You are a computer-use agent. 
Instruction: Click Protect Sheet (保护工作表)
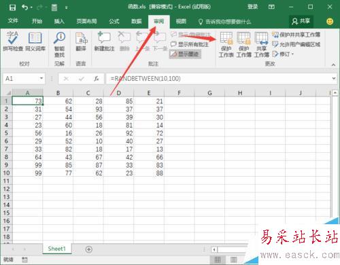click(226, 44)
